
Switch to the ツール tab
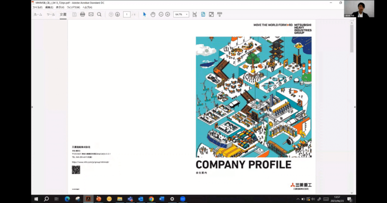coord(51,15)
